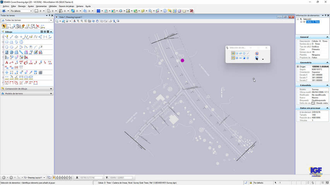Toggle view 8 button in view group
Image resolution: width=330 pixels, height=185 pixels.
(71, 178)
